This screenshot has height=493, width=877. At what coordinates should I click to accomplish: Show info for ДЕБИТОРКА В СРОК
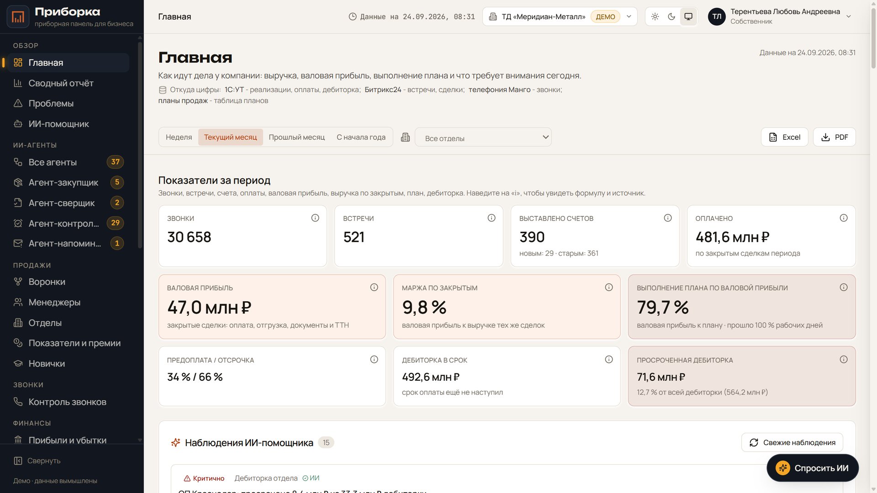tap(609, 360)
